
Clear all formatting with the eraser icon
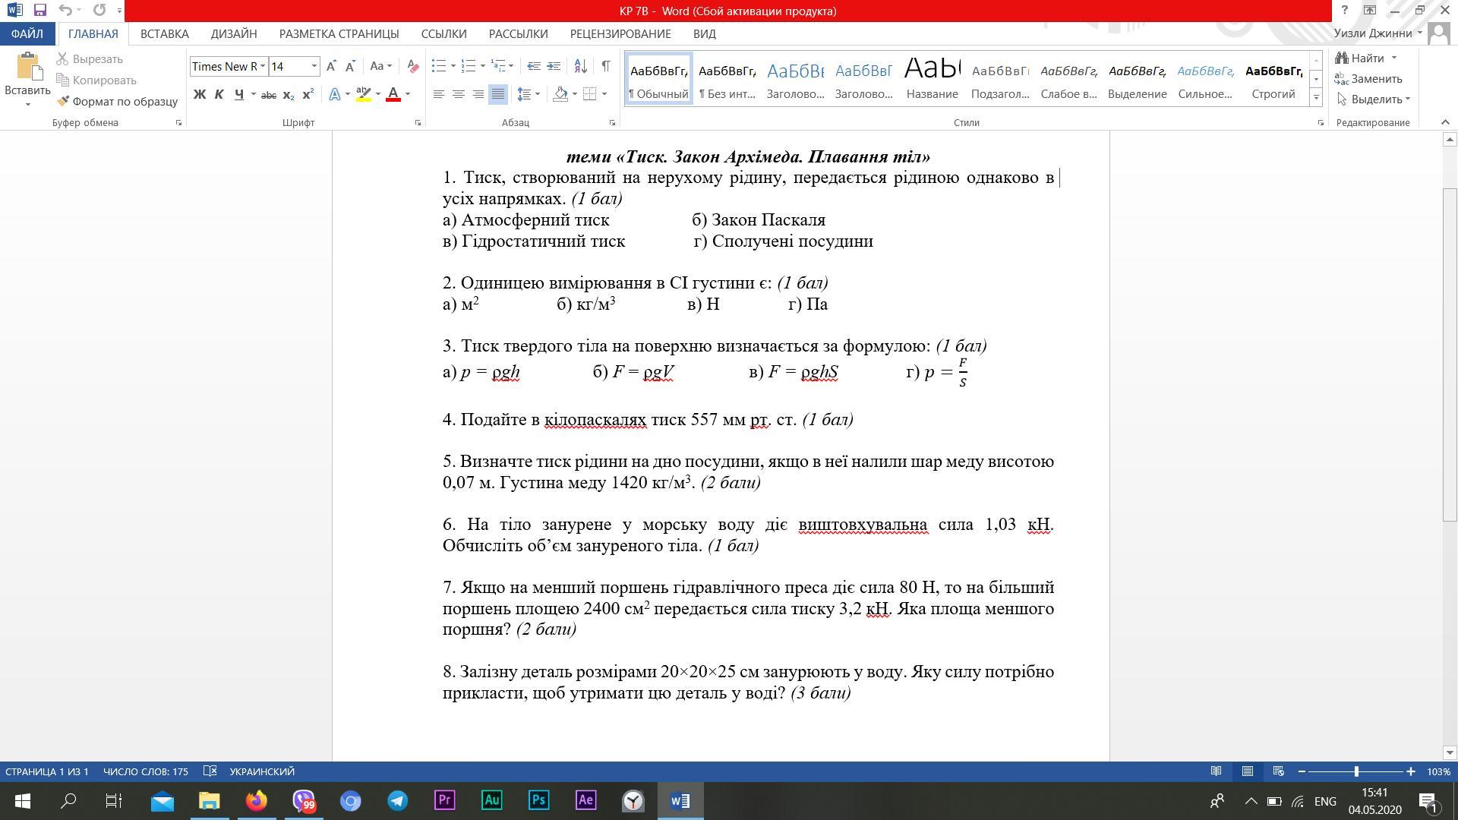[412, 66]
